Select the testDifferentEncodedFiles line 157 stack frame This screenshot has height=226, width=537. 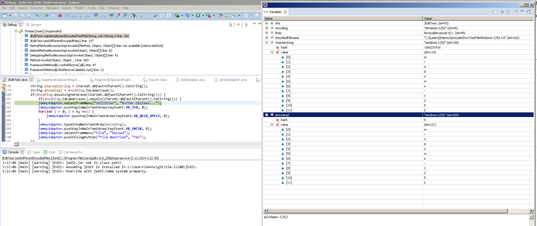point(62,41)
